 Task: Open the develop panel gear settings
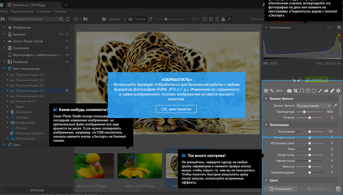[338, 91]
